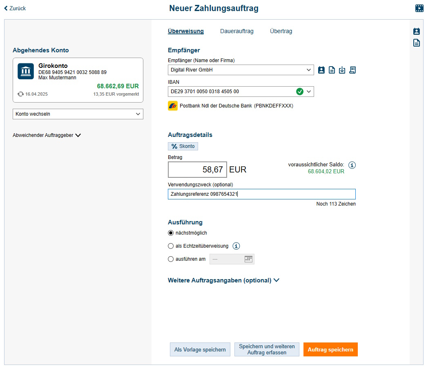Click the import download icon beside Empfänger
The image size is (426, 367).
pyautogui.click(x=342, y=70)
